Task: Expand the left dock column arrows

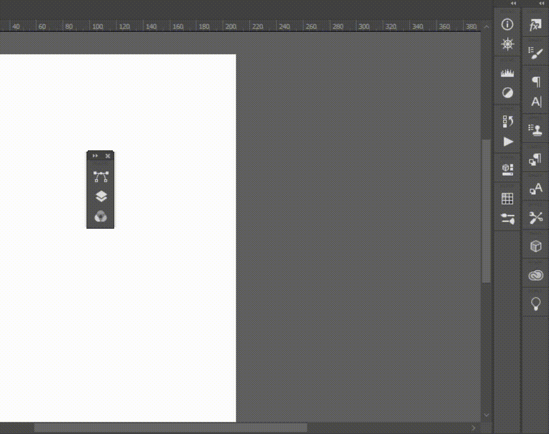Action: (513, 3)
